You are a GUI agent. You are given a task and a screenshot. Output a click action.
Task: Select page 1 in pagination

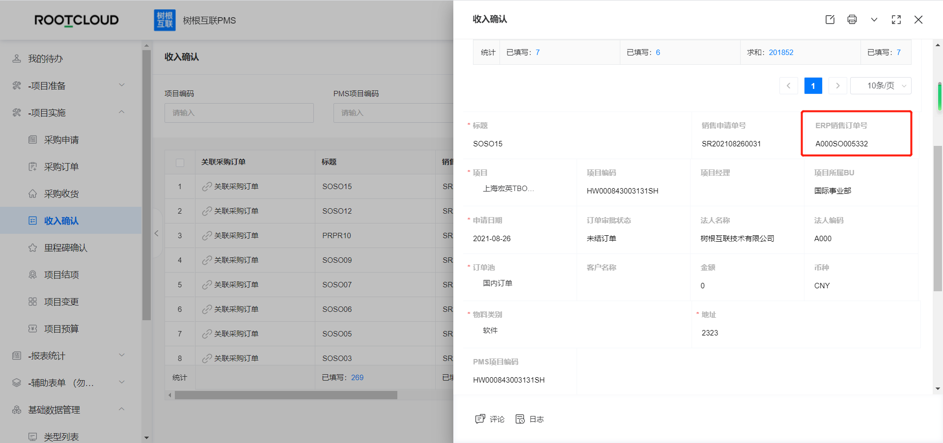[813, 85]
